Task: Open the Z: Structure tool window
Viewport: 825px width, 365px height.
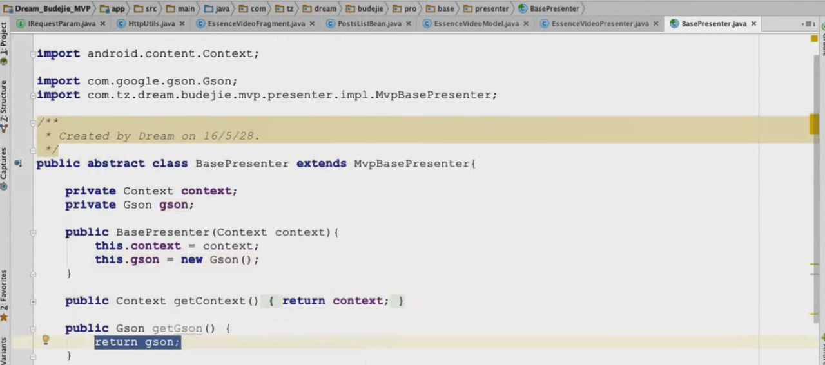Action: pos(4,107)
